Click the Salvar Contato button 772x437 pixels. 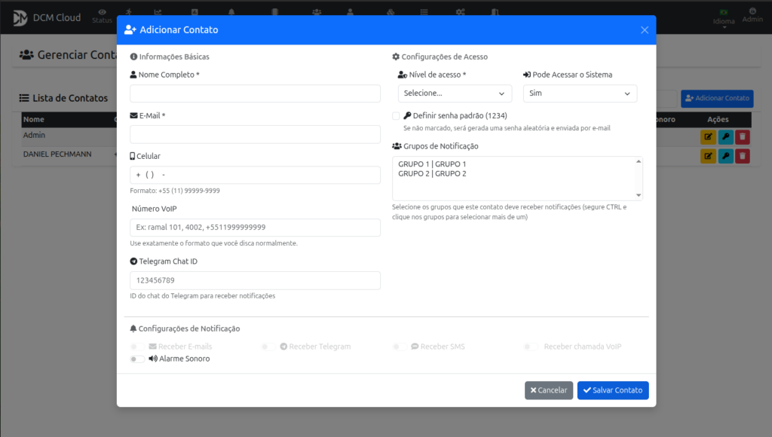tap(612, 390)
